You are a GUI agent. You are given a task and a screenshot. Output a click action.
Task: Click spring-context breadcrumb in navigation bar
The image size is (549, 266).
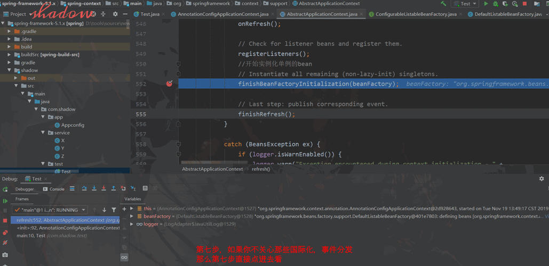(x=81, y=4)
